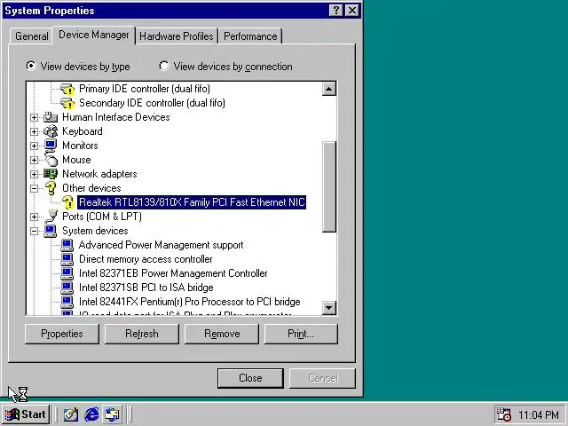
Task: Click the third Quick Launch icon after Internet Explorer
Action: click(x=113, y=414)
